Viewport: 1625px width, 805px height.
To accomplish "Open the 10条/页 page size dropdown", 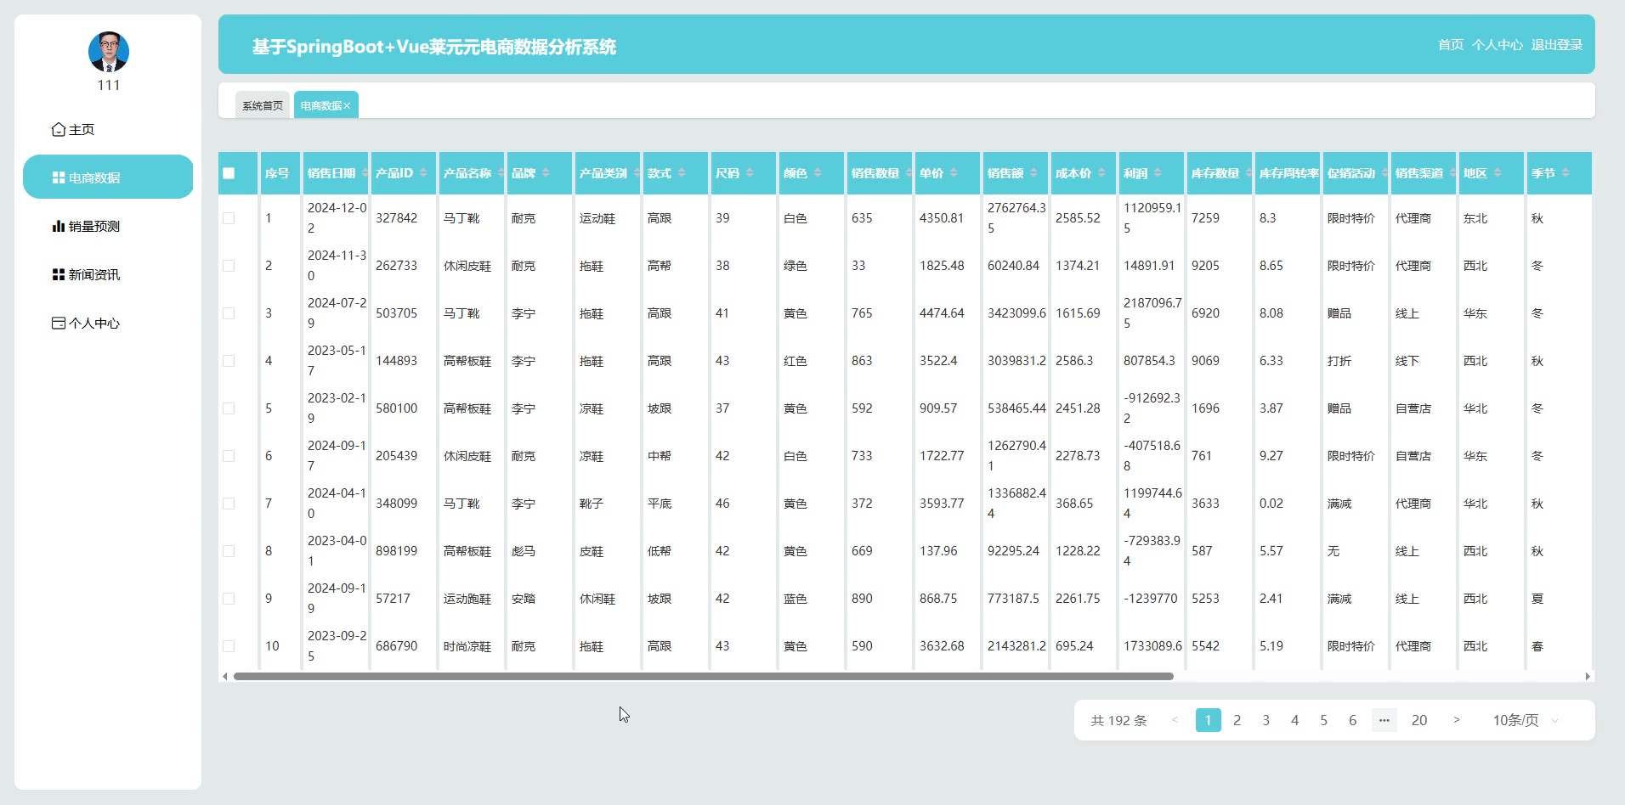I will [x=1526, y=720].
